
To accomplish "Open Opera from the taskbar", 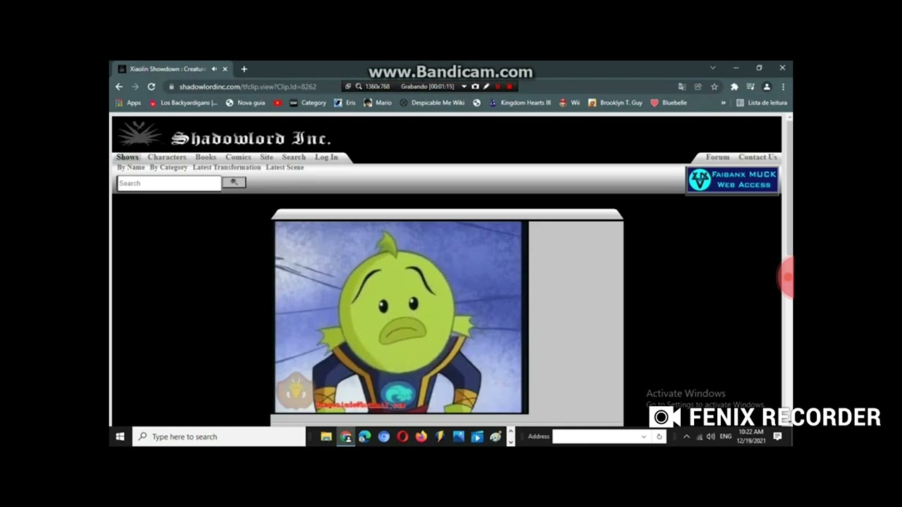I will tap(402, 437).
